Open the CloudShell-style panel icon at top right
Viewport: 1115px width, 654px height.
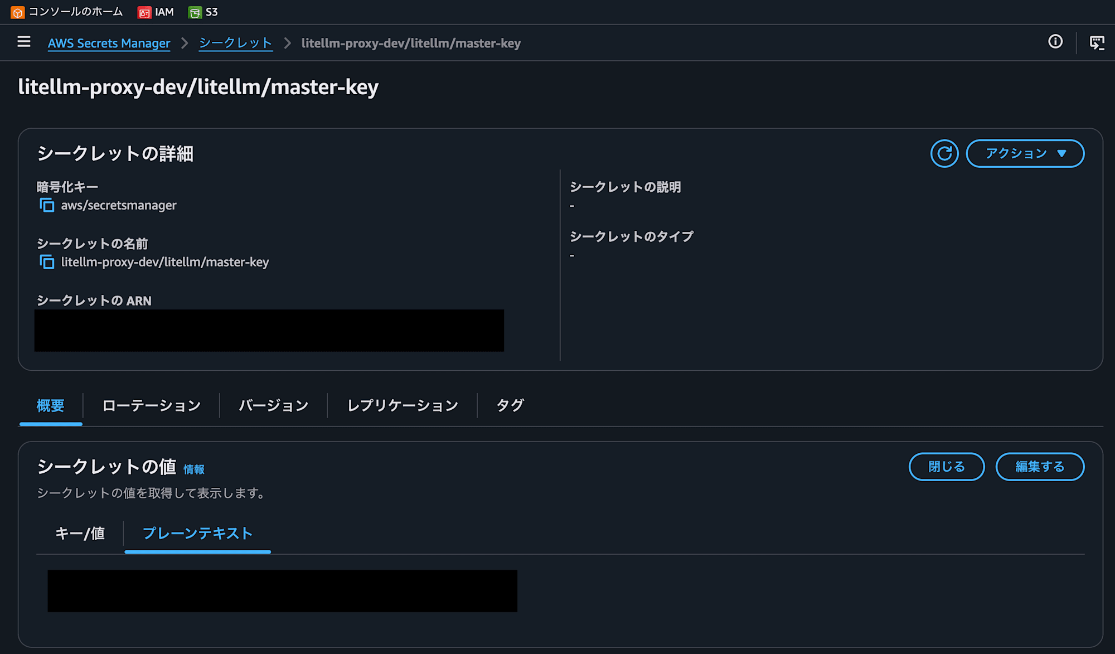1097,43
